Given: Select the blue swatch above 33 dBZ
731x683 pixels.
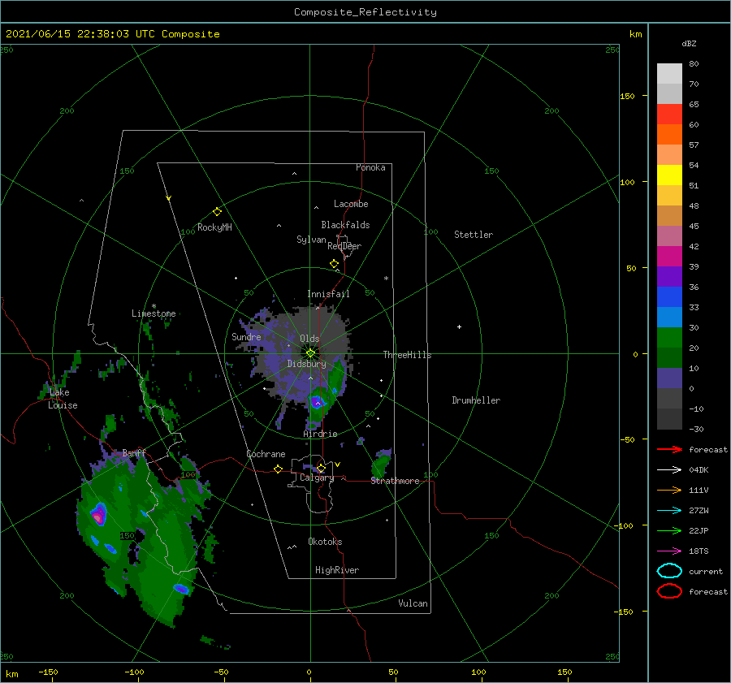Looking at the screenshot, I should pos(669,297).
